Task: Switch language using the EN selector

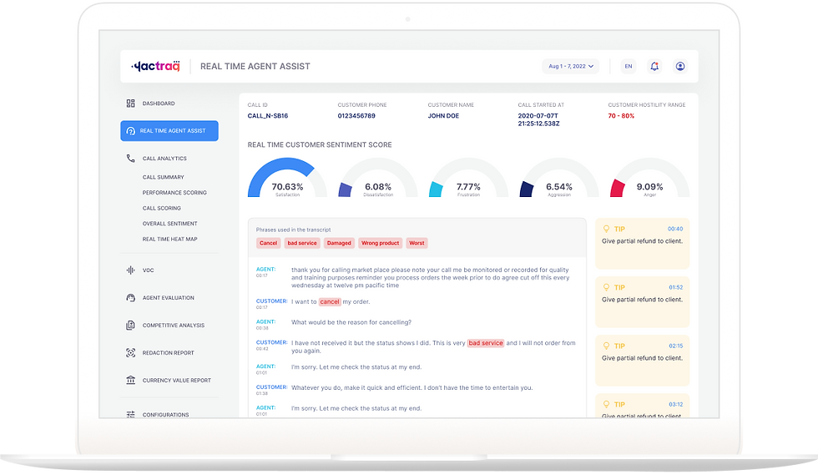Action: pyautogui.click(x=629, y=66)
